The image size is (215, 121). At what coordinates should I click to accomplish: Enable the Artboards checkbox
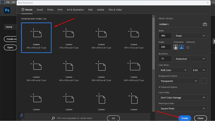pos(188,47)
